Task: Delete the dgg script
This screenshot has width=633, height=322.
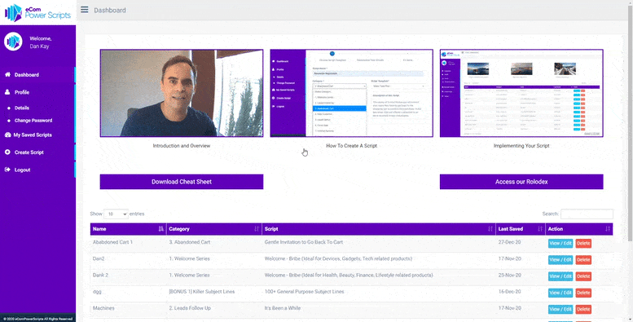Action: 583,293
